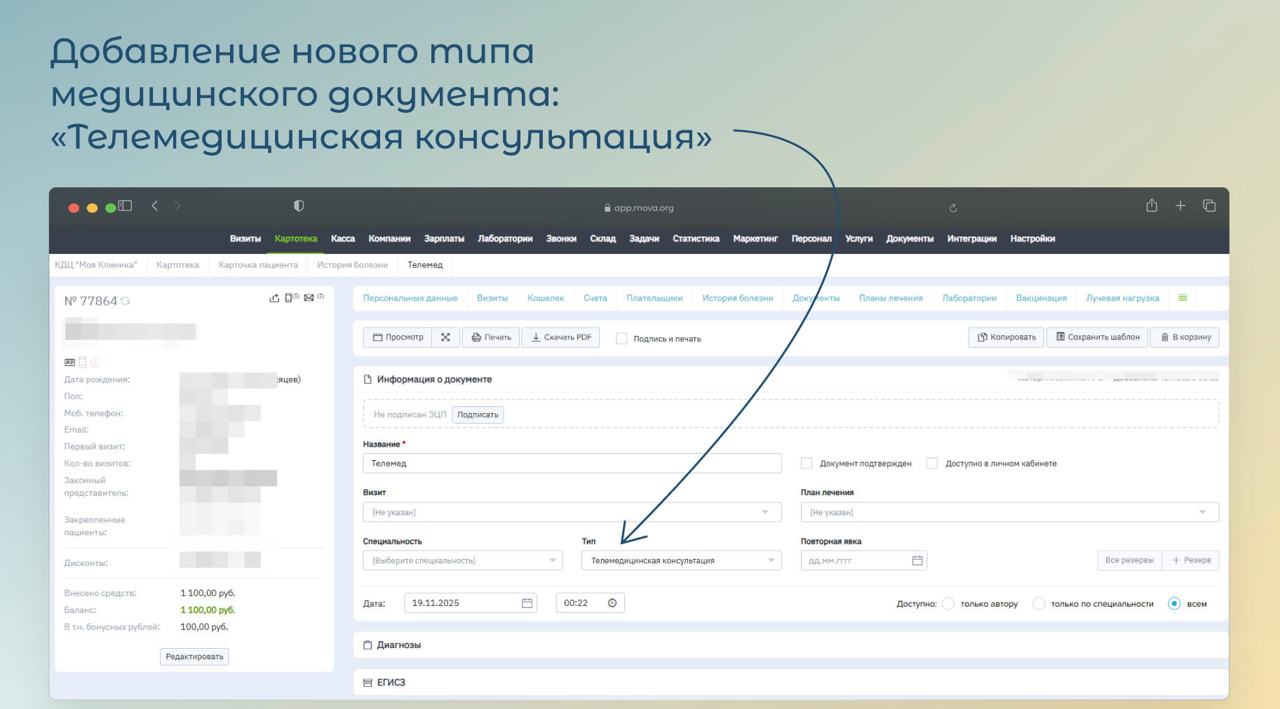Image resolution: width=1280 pixels, height=709 pixels.
Task: Click the share icon in patient card header
Action: point(274,298)
